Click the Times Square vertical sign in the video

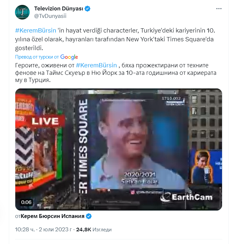click(83, 146)
